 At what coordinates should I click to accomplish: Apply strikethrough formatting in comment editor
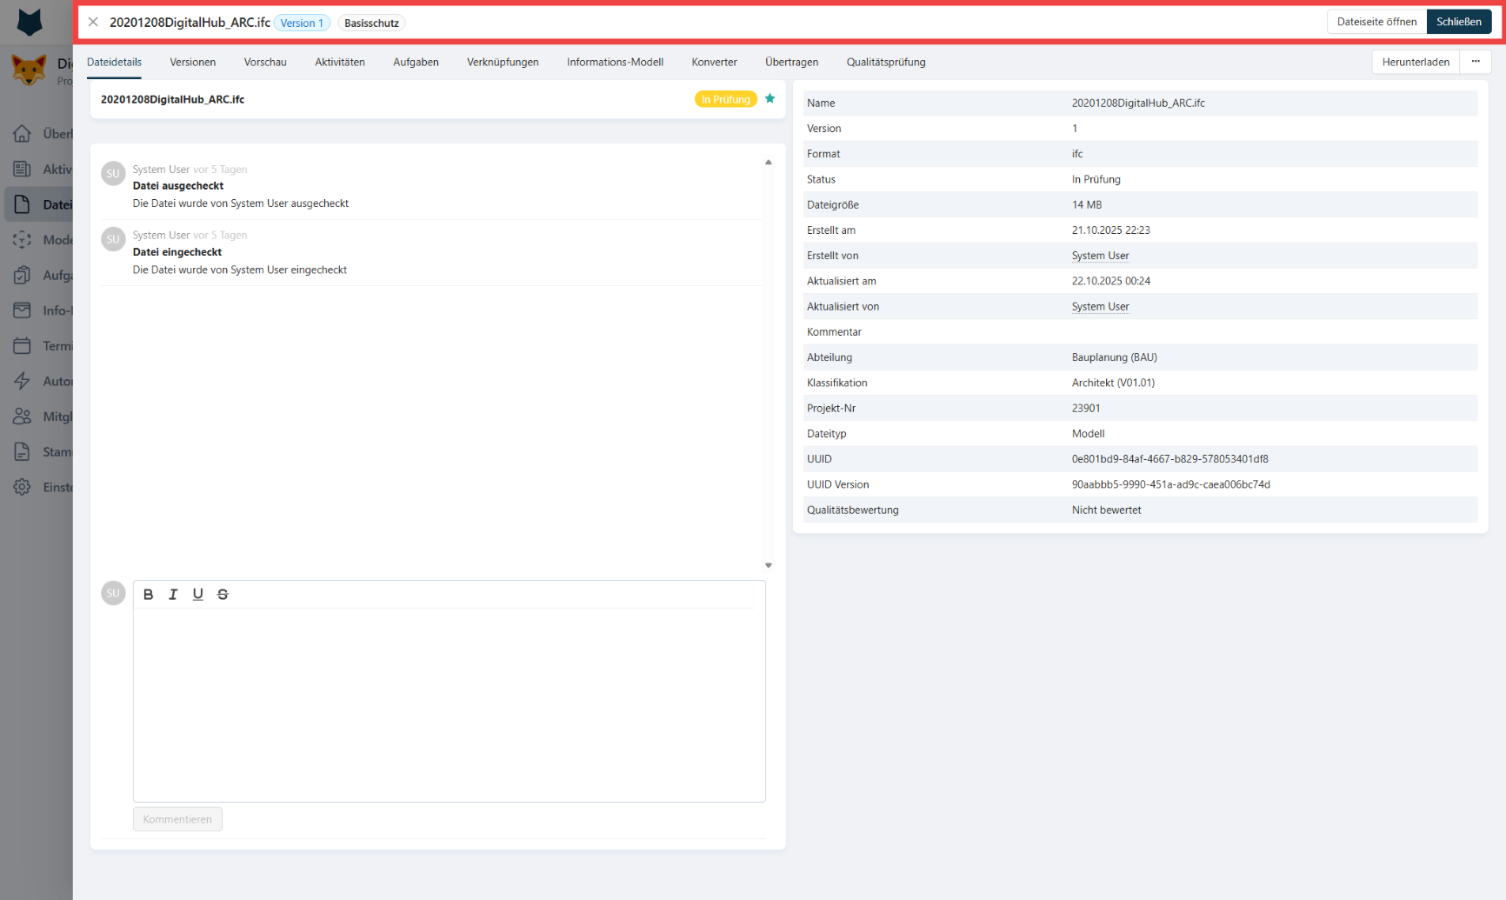(223, 594)
